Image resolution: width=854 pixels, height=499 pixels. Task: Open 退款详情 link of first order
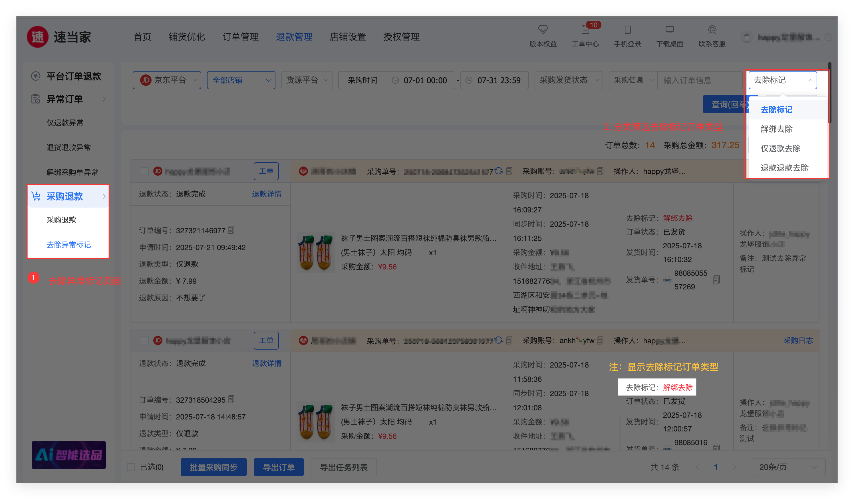pyautogui.click(x=266, y=194)
